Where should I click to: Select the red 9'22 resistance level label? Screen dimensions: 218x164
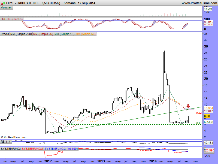(199, 113)
